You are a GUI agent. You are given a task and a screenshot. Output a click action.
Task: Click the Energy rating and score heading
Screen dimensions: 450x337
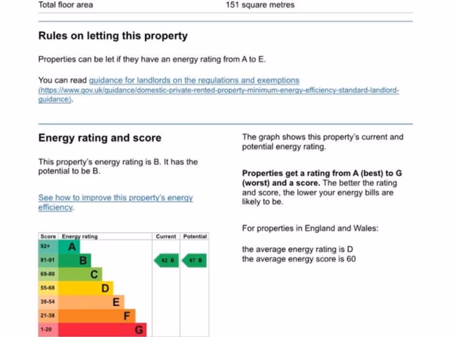point(100,138)
